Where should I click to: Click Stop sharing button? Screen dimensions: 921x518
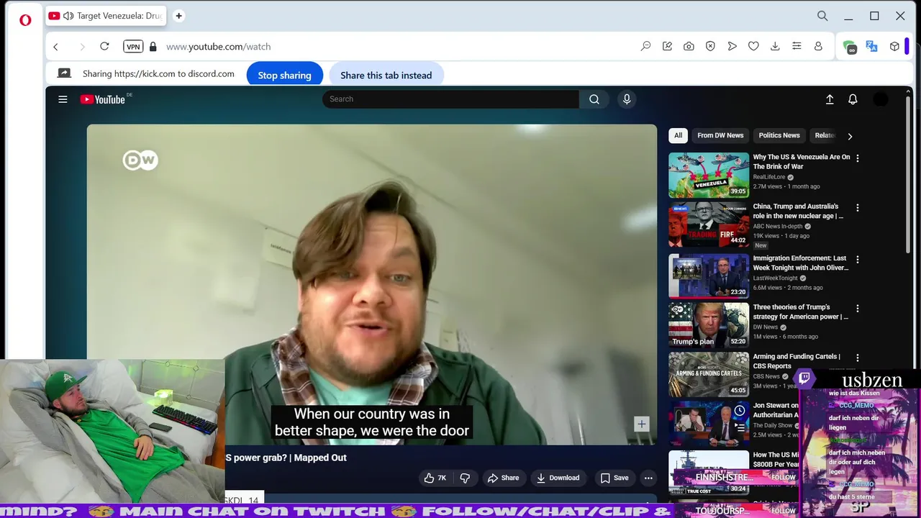click(x=284, y=75)
